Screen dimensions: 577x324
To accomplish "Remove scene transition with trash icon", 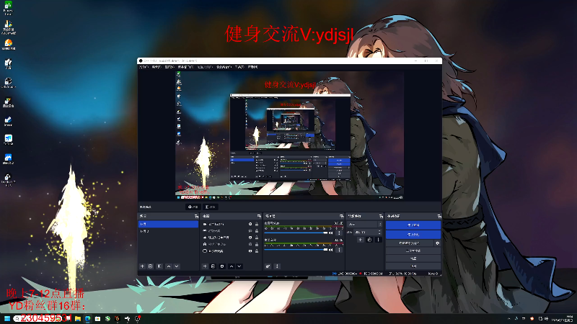I will 369,240.
